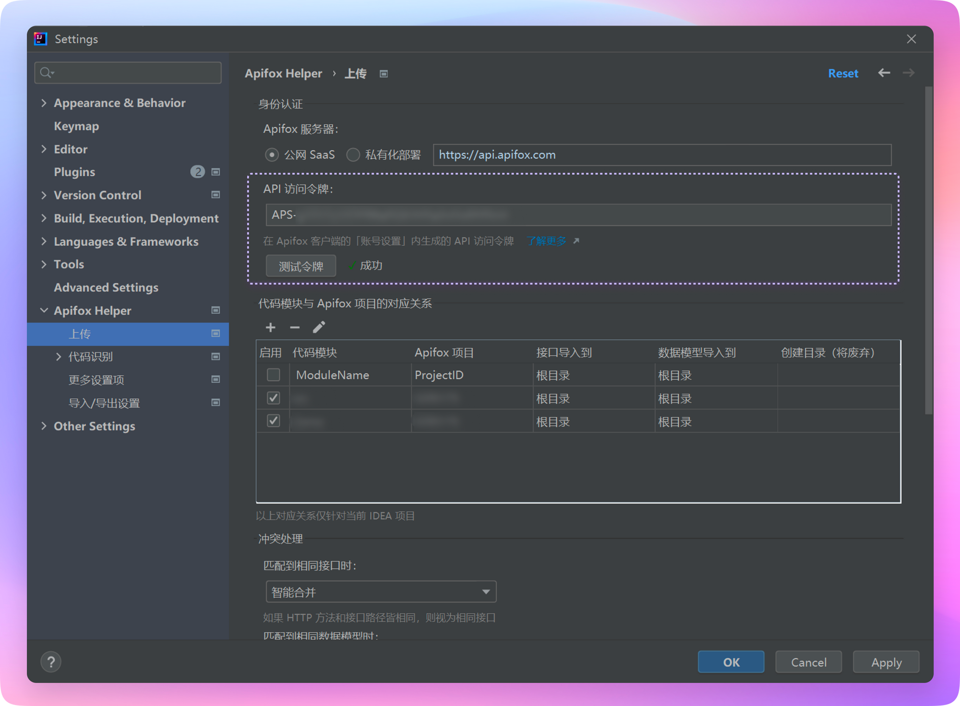Click the project icon on Plugins row
Viewport: 960px width, 706px height.
(216, 172)
